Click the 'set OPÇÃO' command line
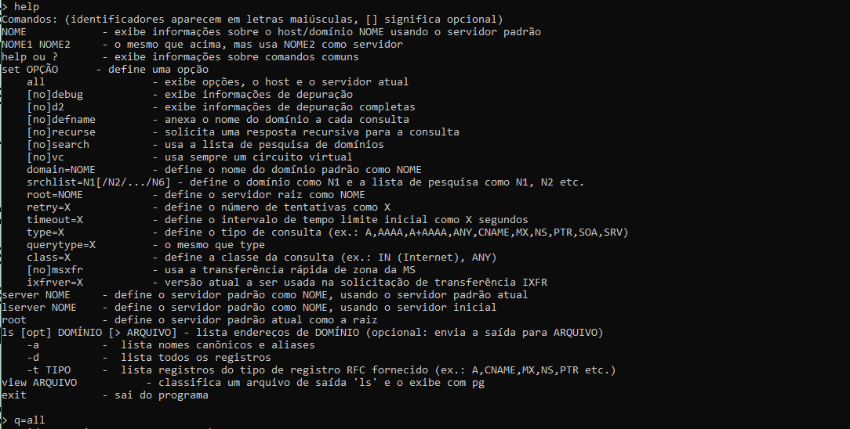850x429 pixels. tap(30, 69)
